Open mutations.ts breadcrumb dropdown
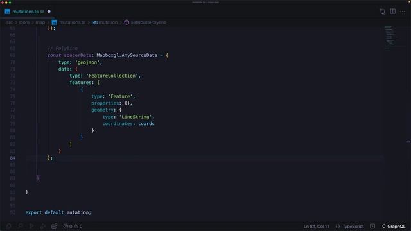411x231 pixels. click(x=73, y=22)
